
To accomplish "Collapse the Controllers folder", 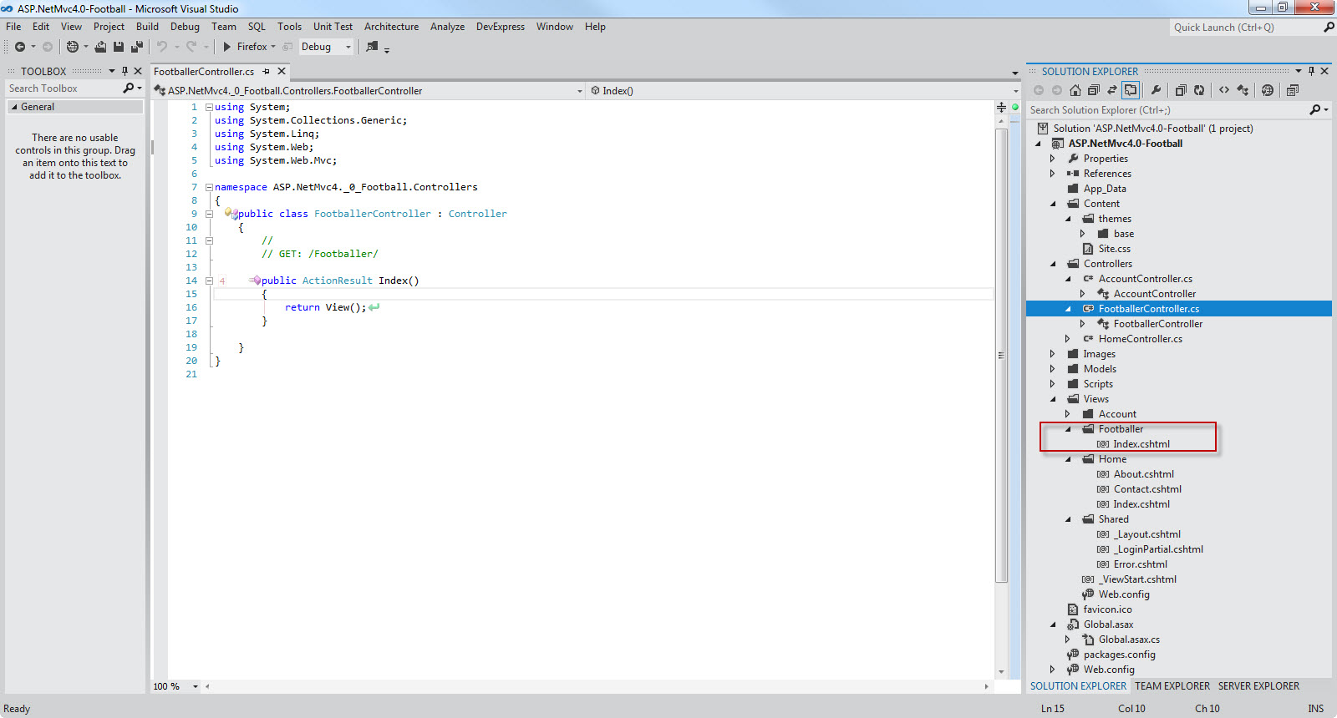I will tap(1053, 264).
